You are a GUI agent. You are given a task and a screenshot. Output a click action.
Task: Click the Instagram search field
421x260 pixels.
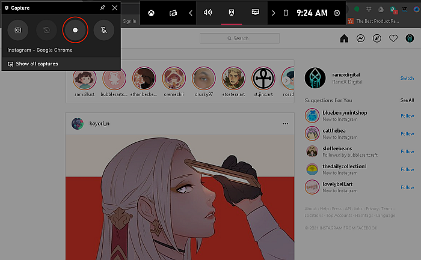(239, 38)
